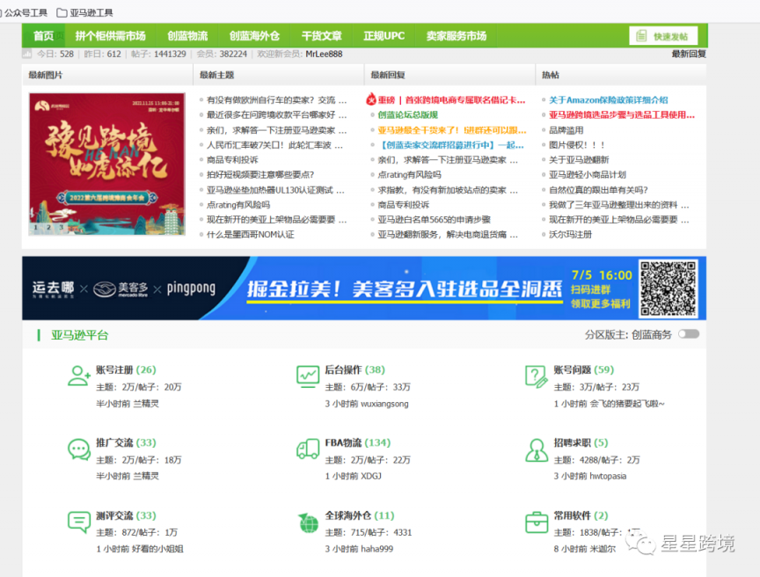Click the 帖子: 1441329 post count

coord(158,54)
